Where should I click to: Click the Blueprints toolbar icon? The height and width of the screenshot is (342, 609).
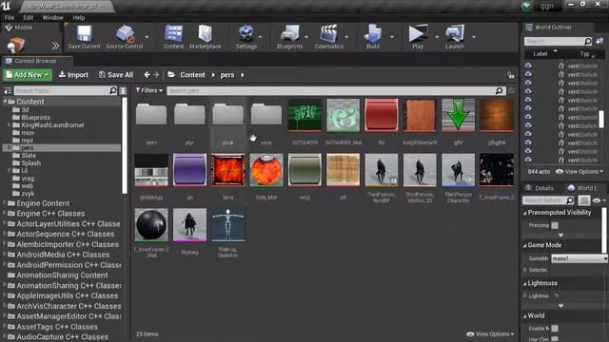tap(289, 37)
